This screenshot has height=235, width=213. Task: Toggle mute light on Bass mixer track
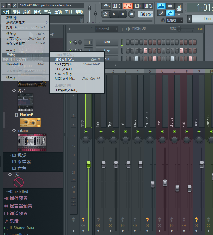tap(159, 132)
